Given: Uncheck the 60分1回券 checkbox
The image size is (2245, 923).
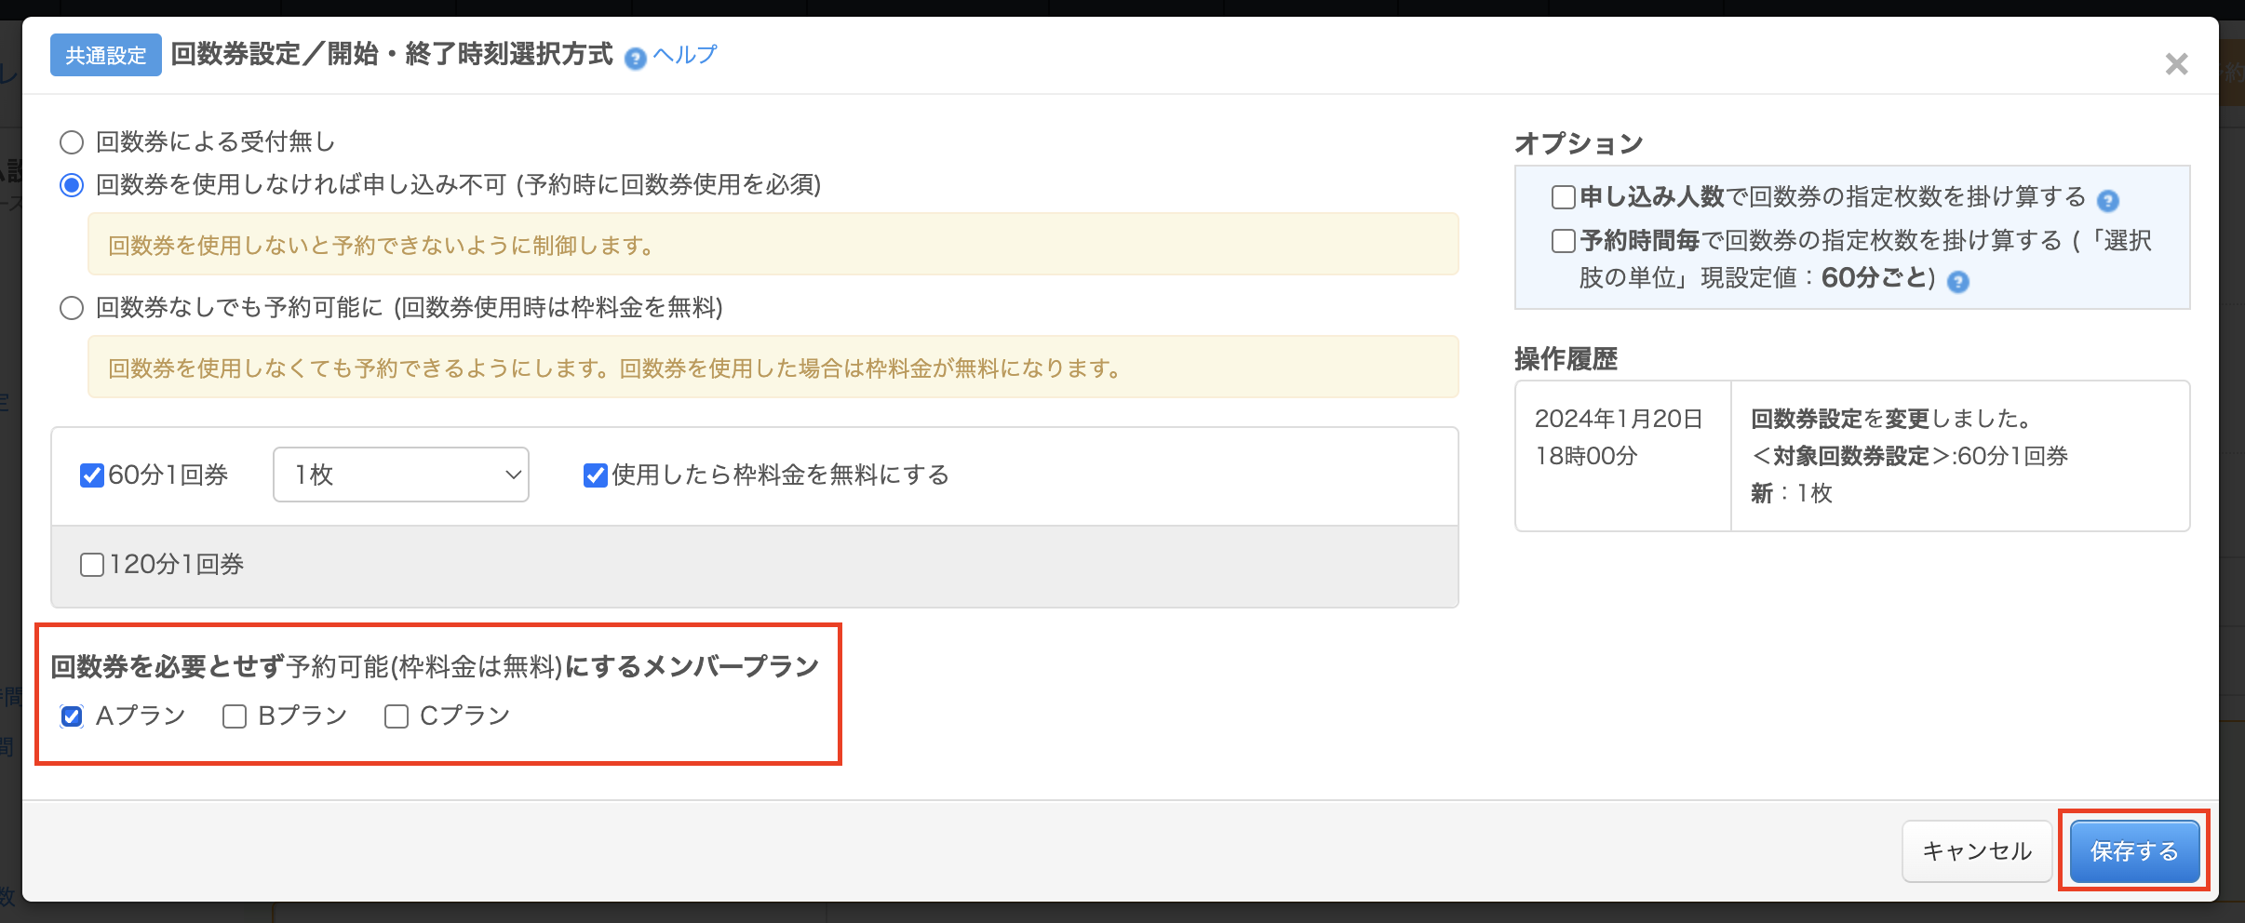Looking at the screenshot, I should click(x=92, y=475).
